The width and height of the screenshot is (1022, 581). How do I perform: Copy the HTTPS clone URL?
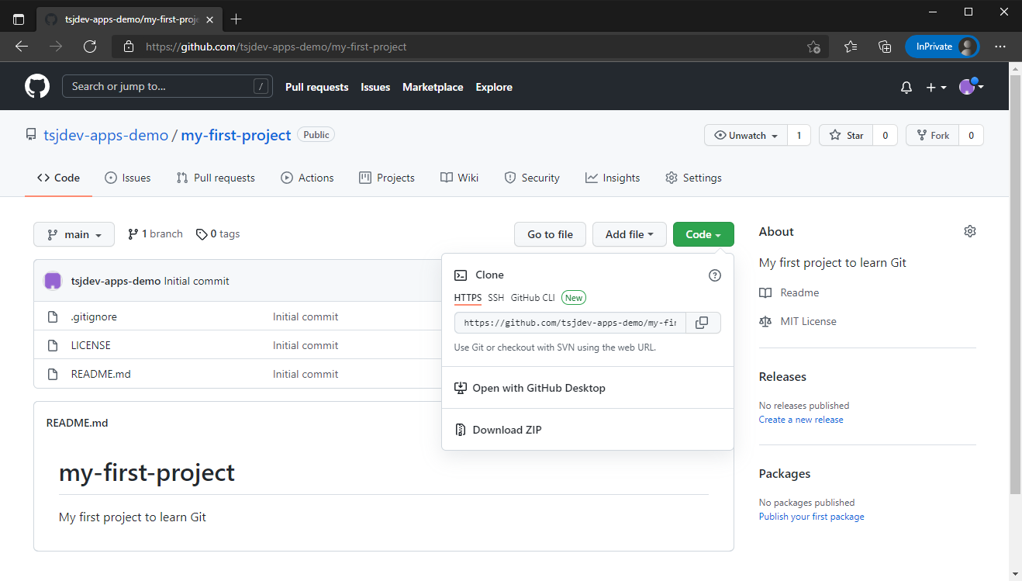(x=702, y=323)
